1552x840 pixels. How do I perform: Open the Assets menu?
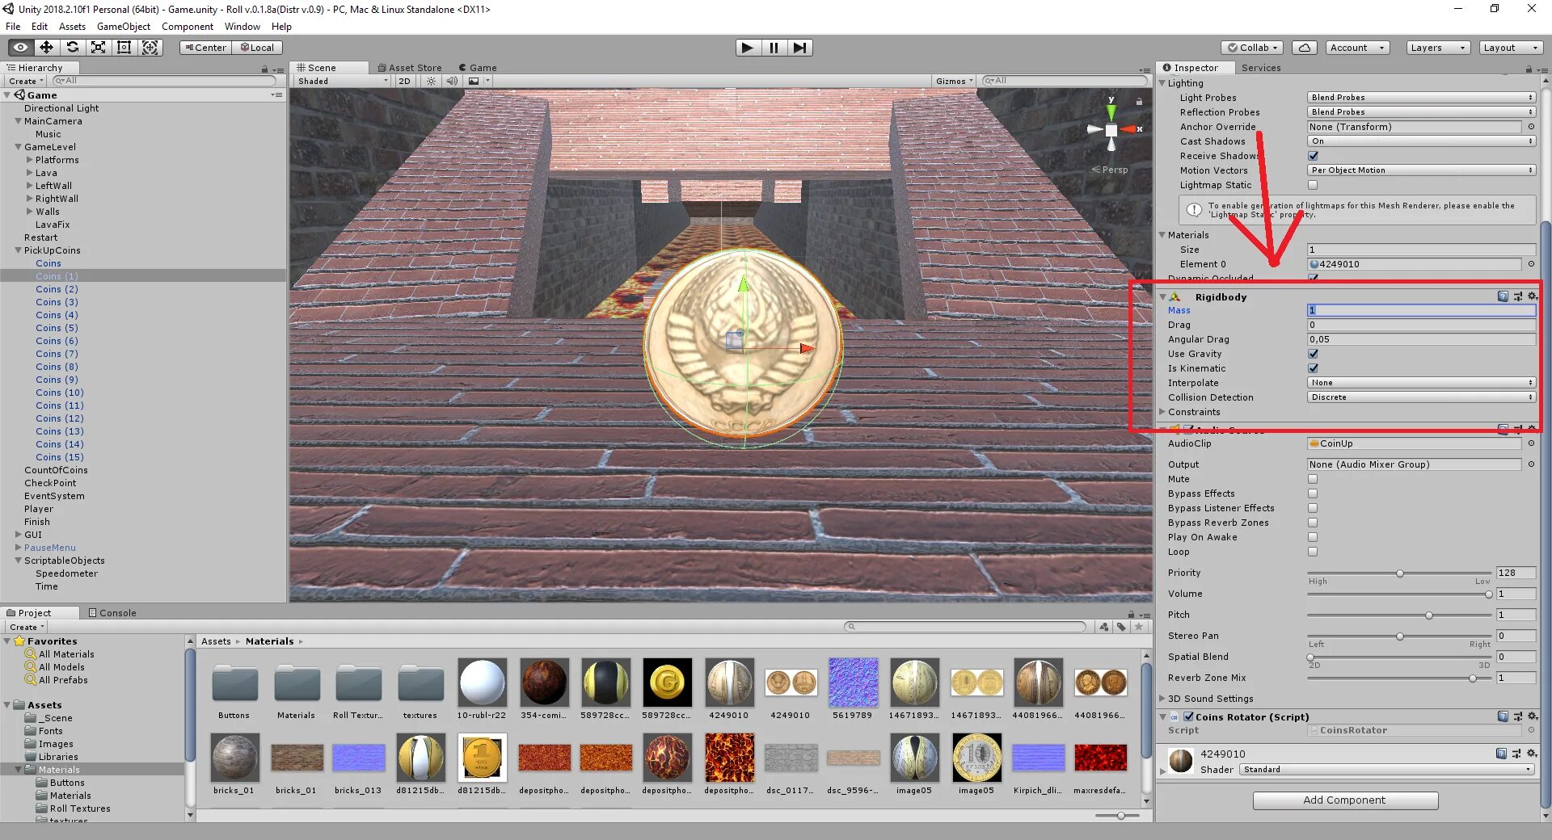(x=72, y=27)
